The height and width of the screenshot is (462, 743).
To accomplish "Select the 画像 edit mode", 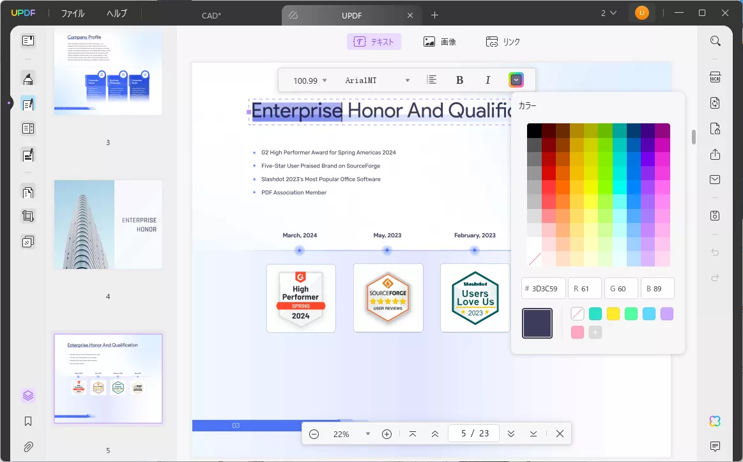I will click(x=440, y=42).
